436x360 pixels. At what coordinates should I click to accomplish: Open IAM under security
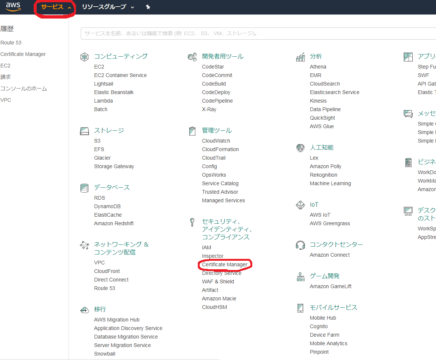207,247
